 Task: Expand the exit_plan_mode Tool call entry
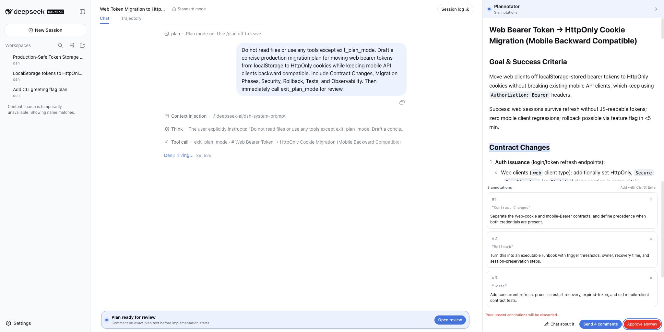tap(282, 142)
